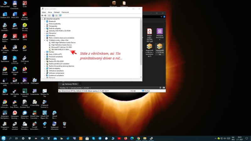The width and height of the screenshot is (251, 141).
Task: Open Total Commander desktop shortcut
Action: 15,4
